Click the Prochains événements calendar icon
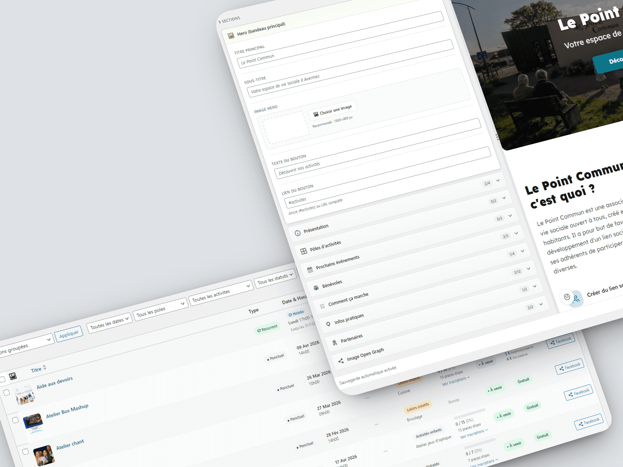The width and height of the screenshot is (623, 467). click(310, 269)
